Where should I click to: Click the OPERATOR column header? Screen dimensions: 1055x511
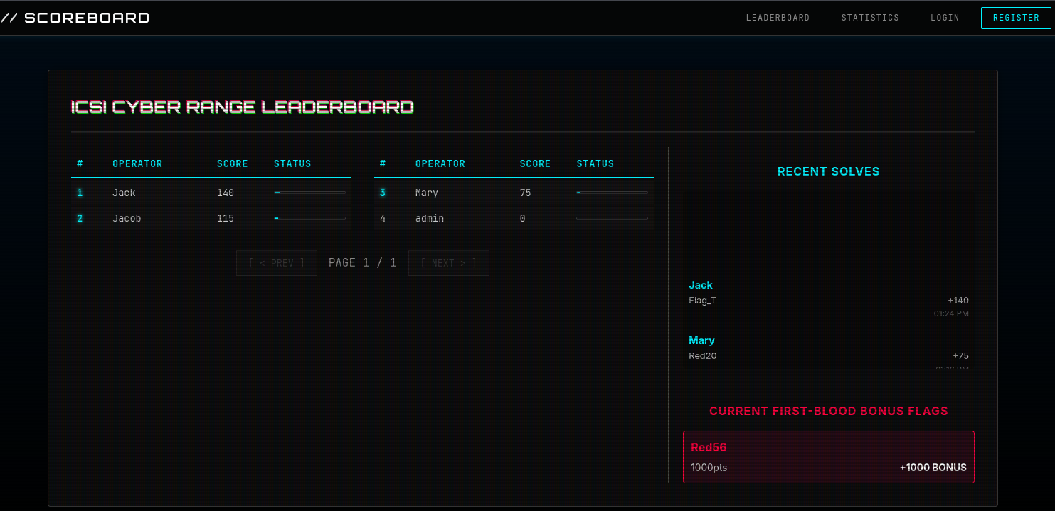pos(137,163)
